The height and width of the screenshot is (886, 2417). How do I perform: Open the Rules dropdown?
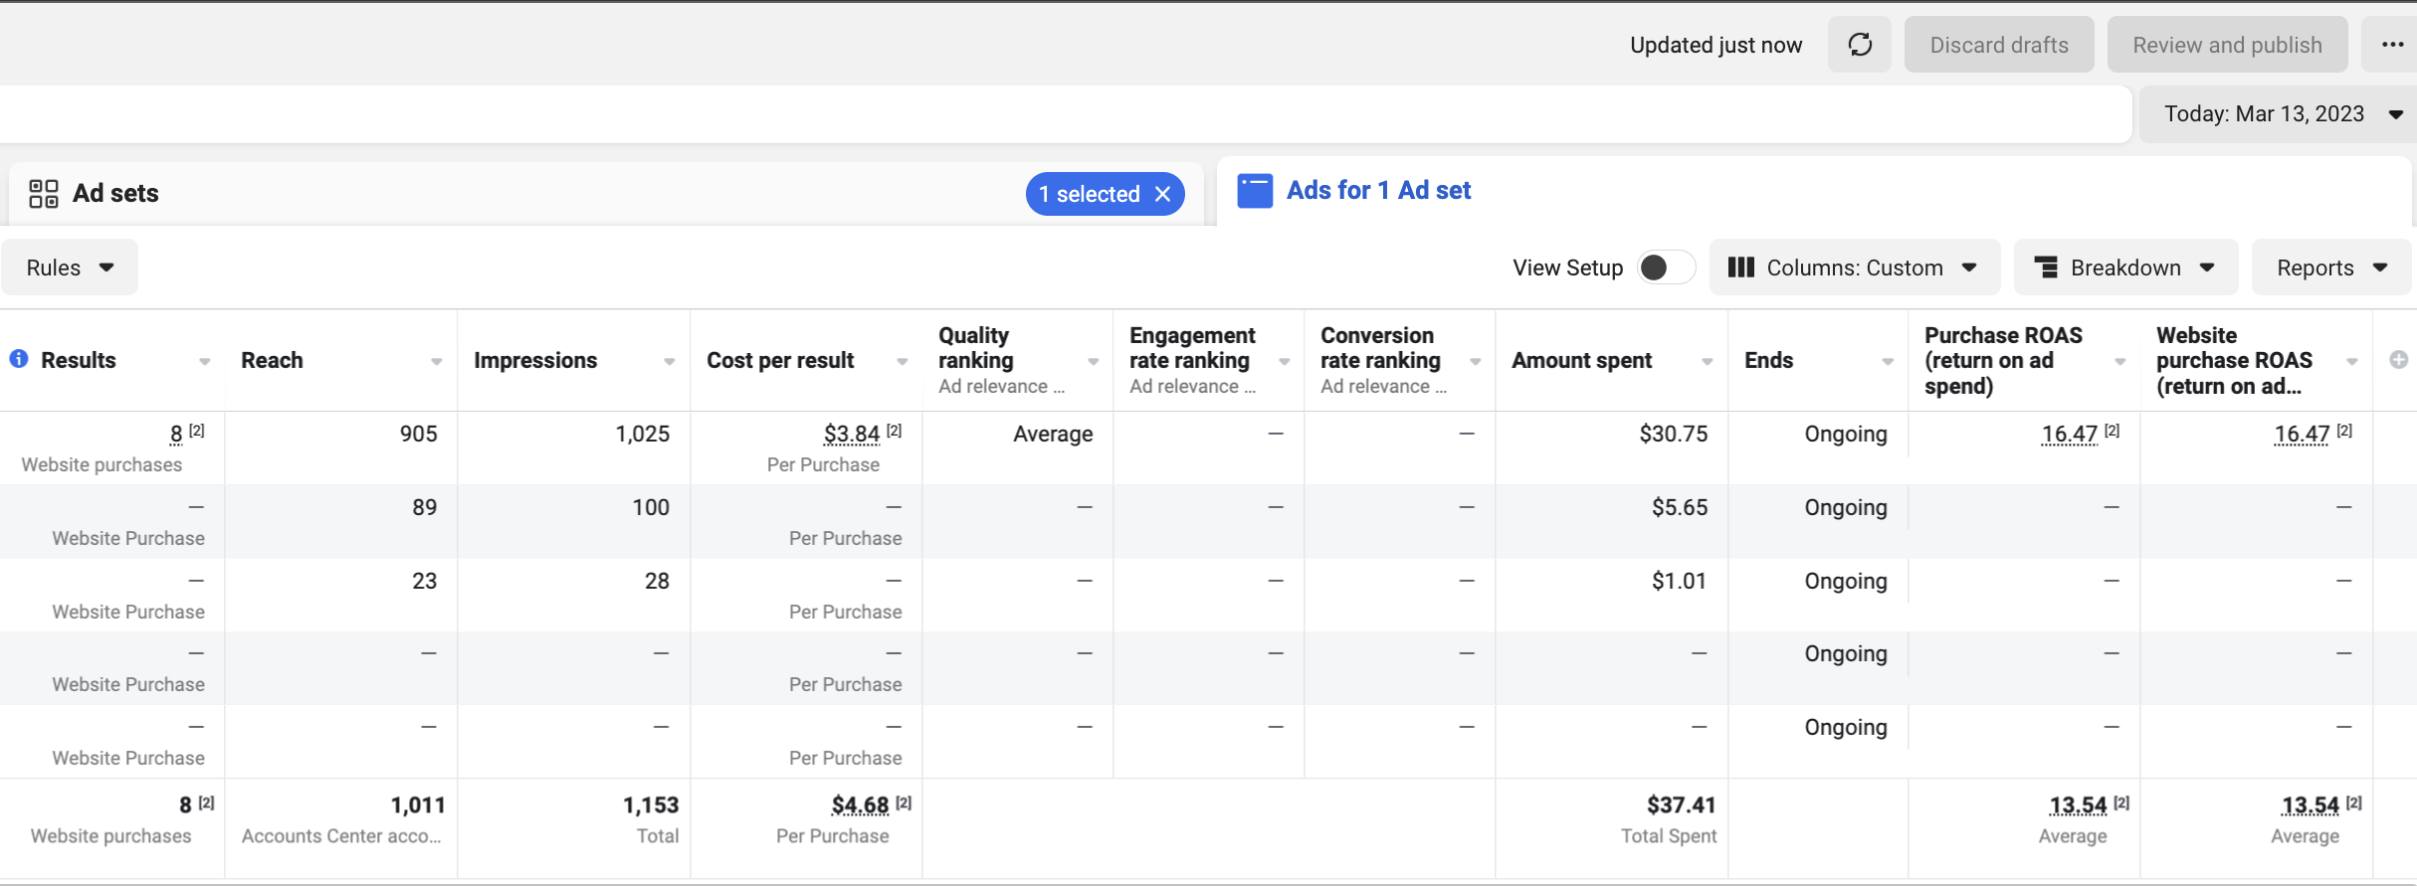70,267
